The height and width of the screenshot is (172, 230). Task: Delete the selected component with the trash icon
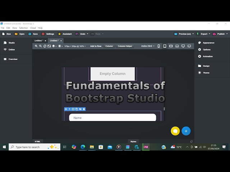click(x=84, y=109)
